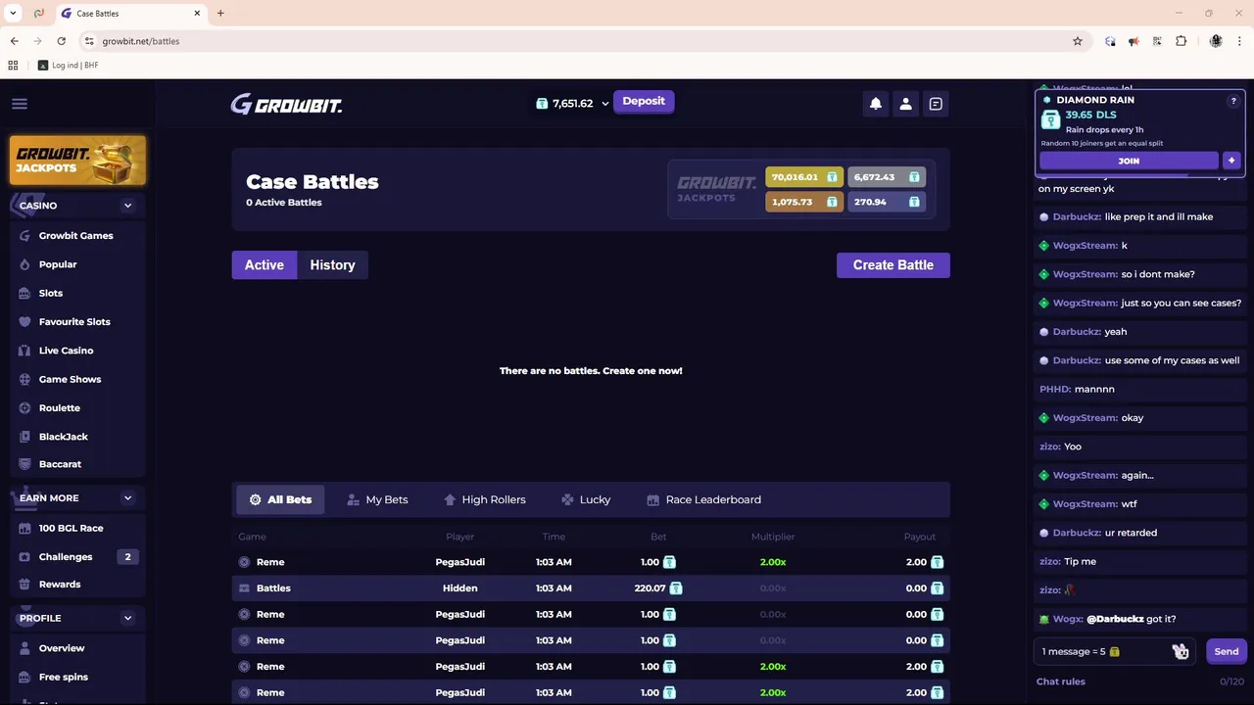Open Roulette game

[x=60, y=408]
